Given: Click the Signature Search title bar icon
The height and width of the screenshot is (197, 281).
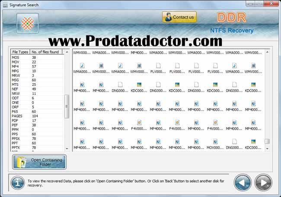Looking at the screenshot, I should tap(5, 5).
